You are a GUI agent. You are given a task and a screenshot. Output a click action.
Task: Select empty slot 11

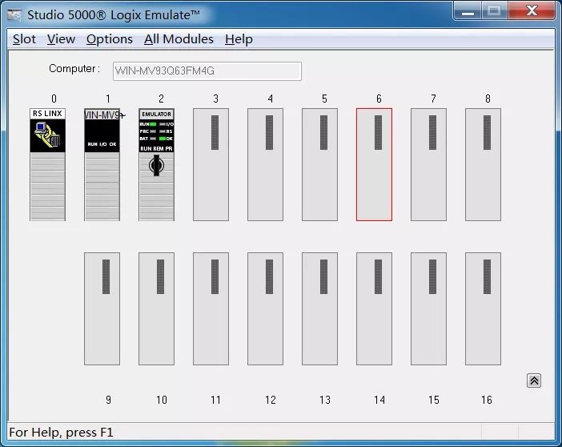(211, 309)
